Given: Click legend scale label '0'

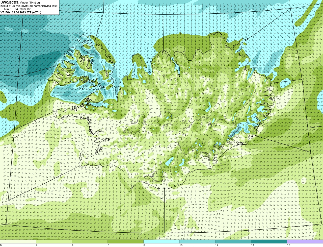Looking at the screenshot, I should pos(1,245).
